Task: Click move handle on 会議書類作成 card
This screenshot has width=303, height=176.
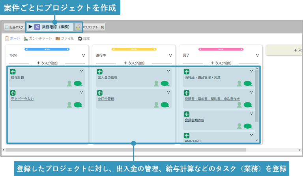Action: pos(187,114)
